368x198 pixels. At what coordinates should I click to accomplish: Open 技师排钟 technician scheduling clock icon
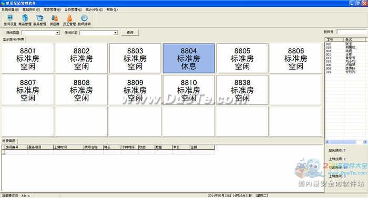pos(84,20)
